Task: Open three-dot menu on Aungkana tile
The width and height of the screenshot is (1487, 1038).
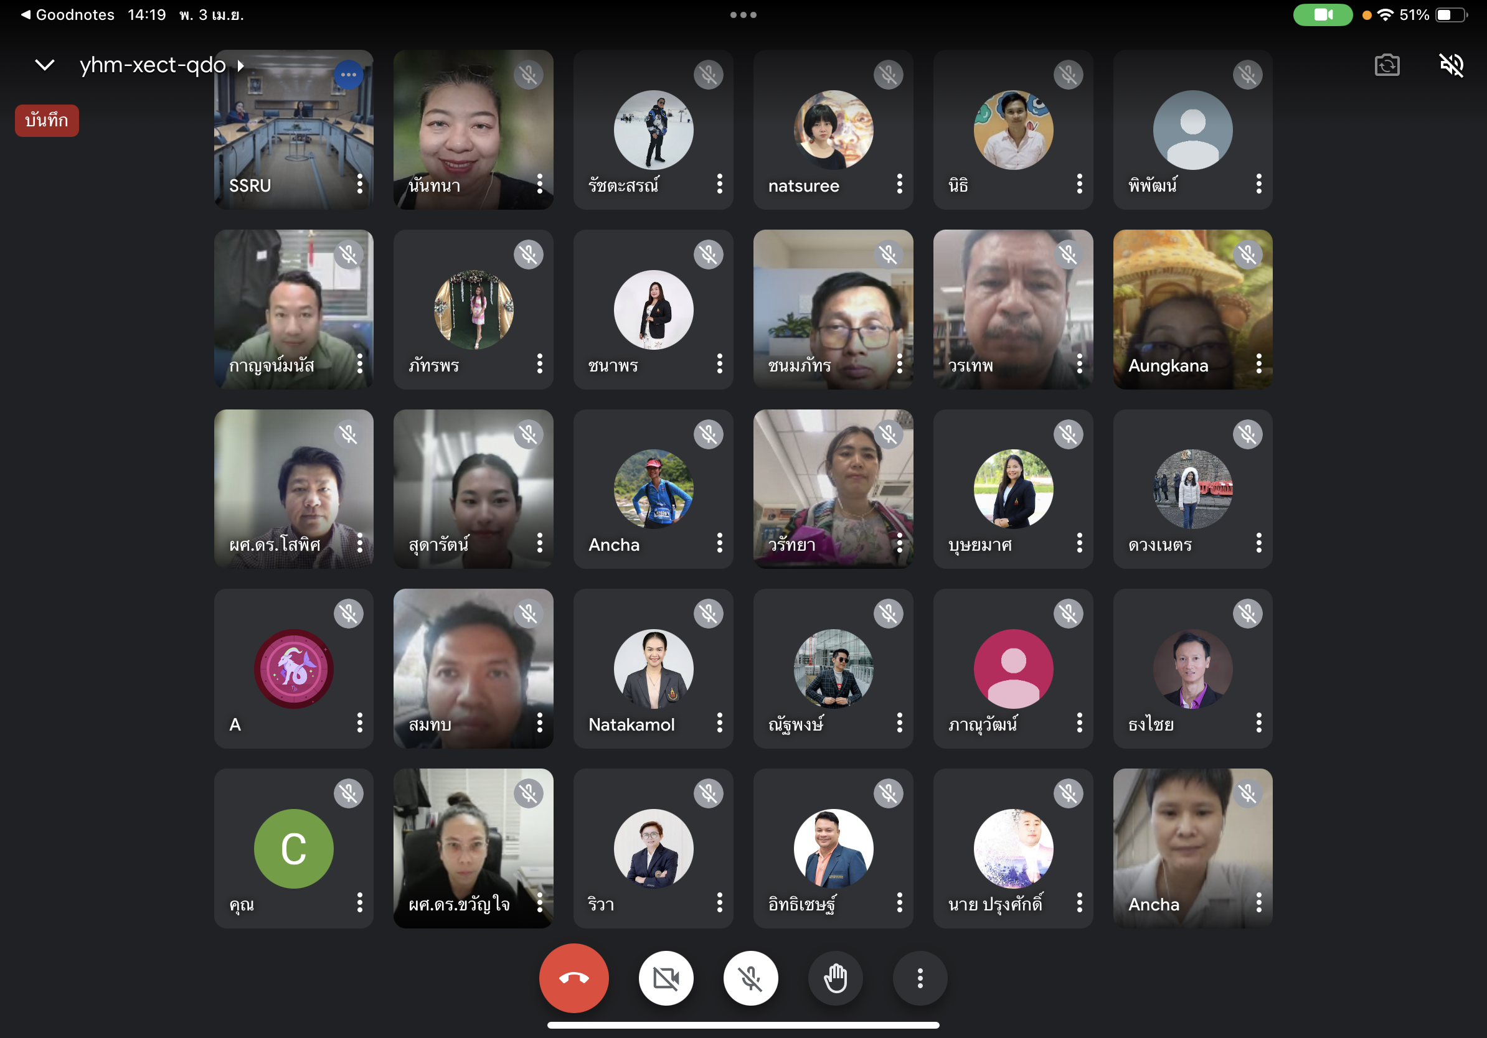Action: pos(1258,364)
